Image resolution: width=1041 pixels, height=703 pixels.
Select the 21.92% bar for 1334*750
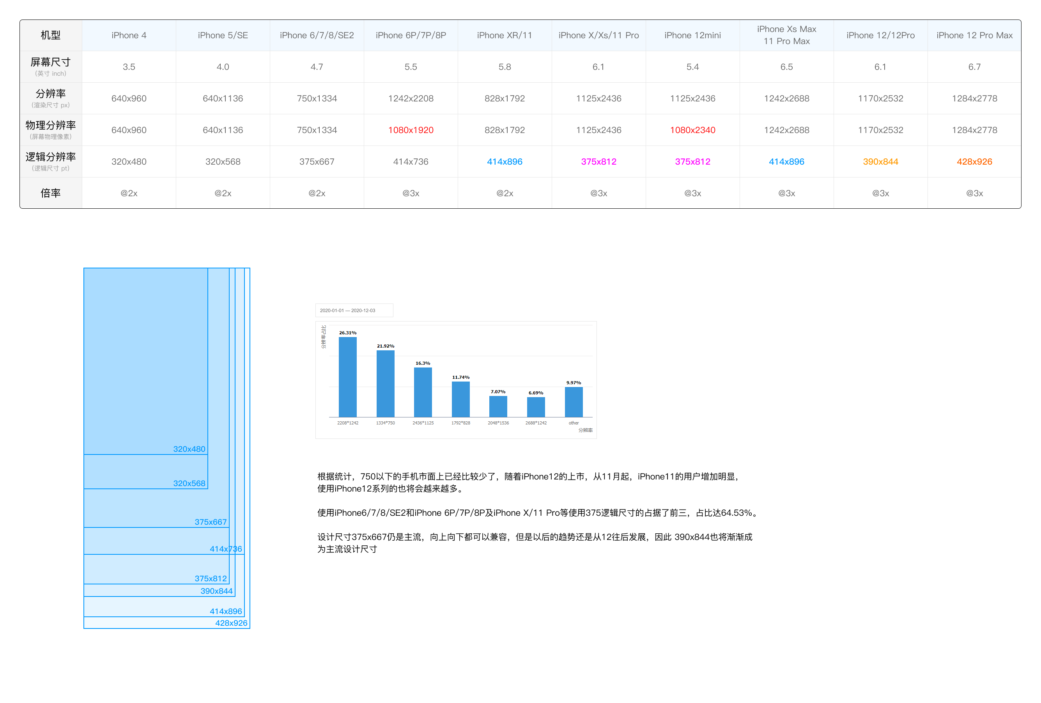(385, 384)
